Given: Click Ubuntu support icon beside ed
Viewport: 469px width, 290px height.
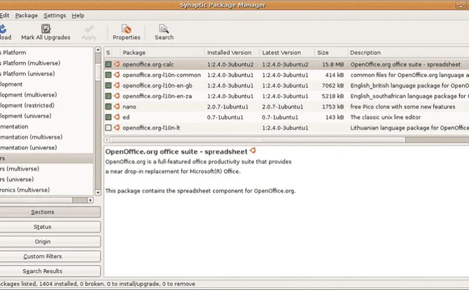Looking at the screenshot, I should pos(117,117).
